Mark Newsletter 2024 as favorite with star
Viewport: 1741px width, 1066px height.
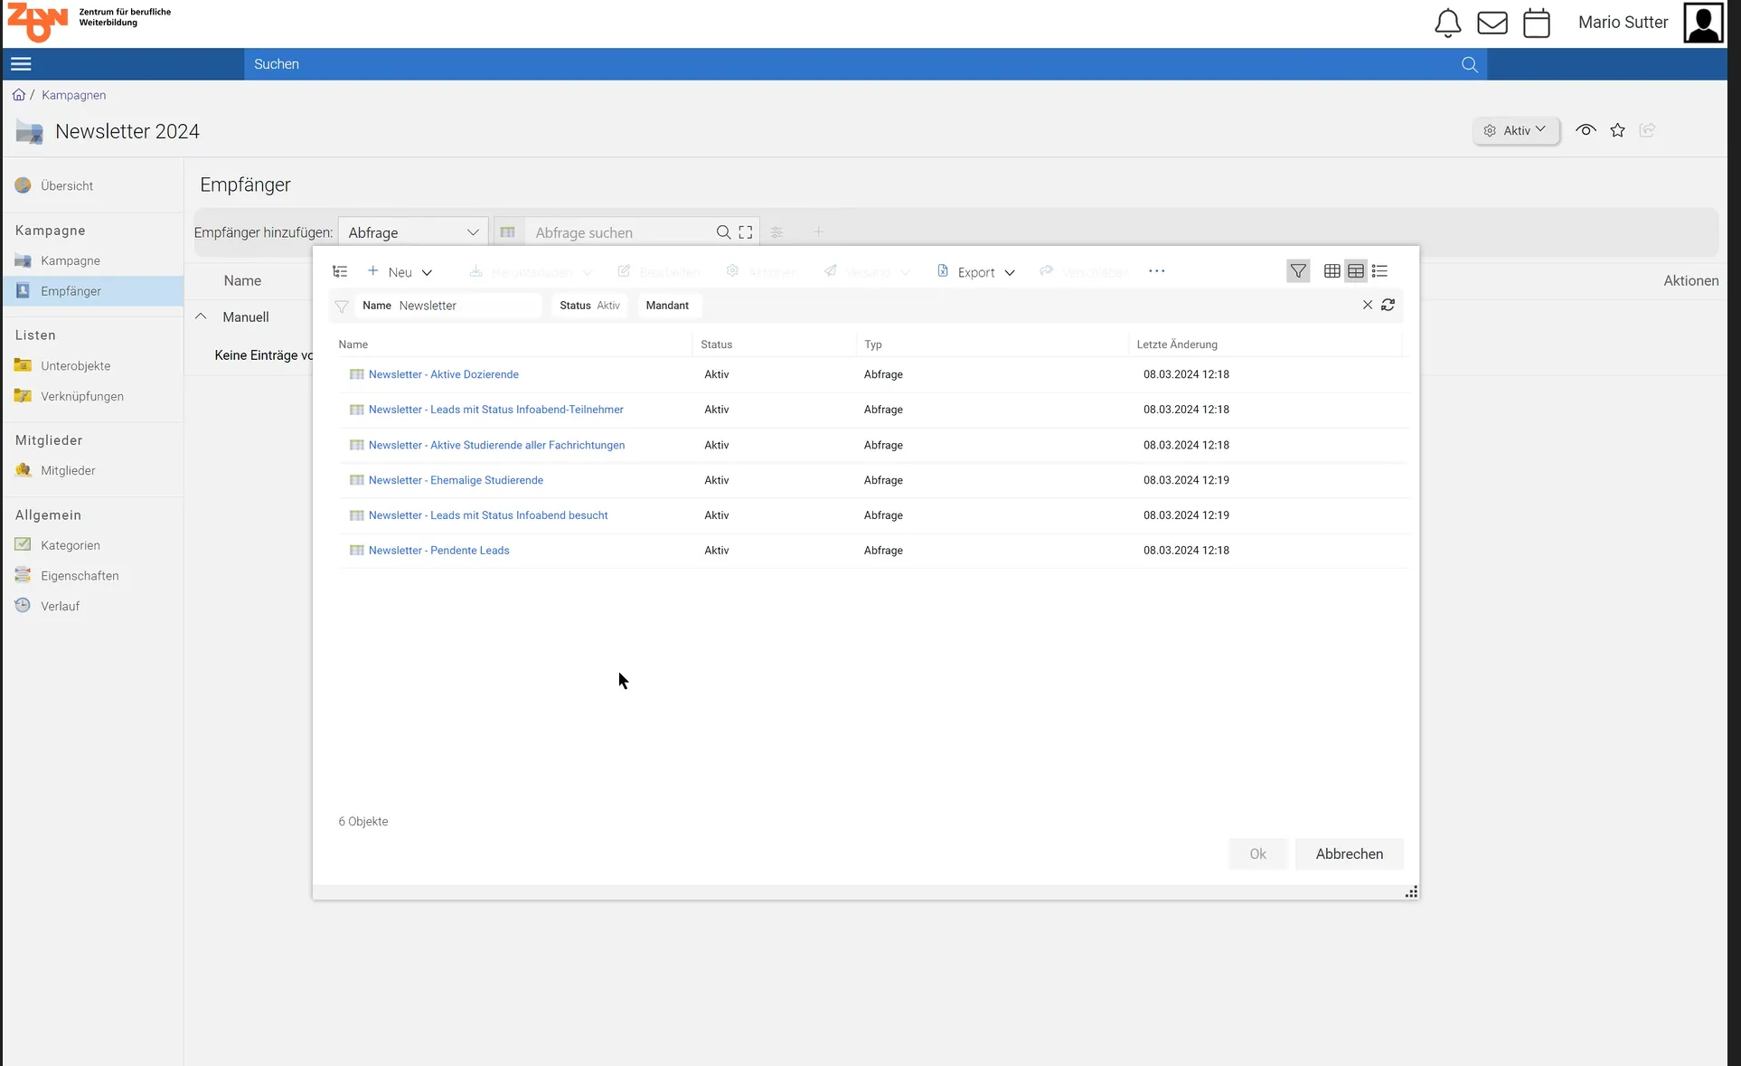pos(1617,130)
